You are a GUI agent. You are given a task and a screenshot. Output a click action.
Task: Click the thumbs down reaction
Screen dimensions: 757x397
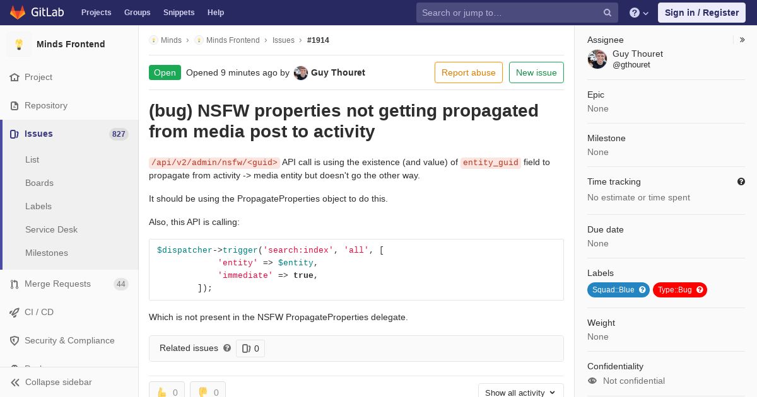(208, 392)
